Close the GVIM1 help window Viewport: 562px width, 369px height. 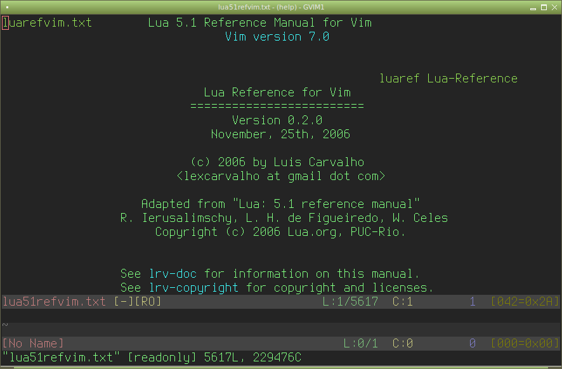click(x=555, y=6)
